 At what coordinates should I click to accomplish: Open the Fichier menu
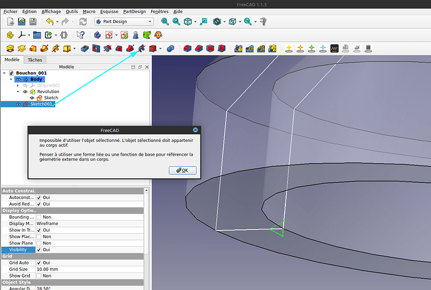11,11
